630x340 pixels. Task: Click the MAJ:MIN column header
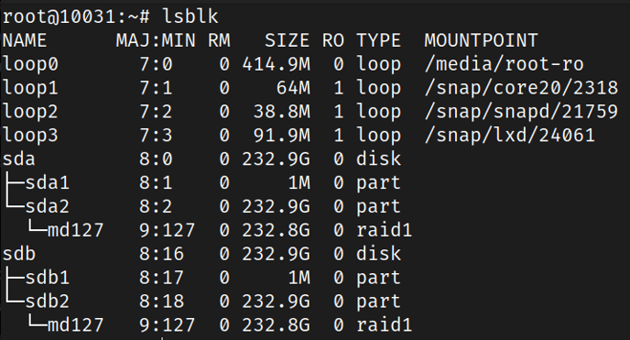(x=156, y=40)
